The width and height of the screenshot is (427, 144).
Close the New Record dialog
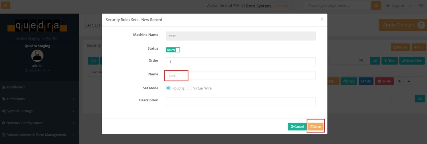tap(322, 19)
